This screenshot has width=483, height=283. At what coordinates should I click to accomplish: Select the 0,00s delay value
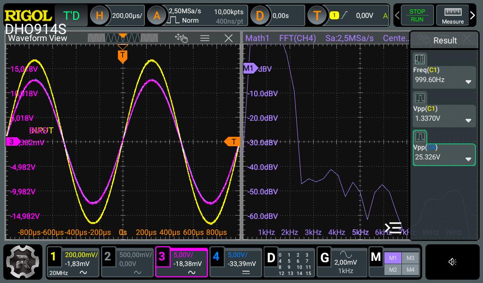(281, 16)
